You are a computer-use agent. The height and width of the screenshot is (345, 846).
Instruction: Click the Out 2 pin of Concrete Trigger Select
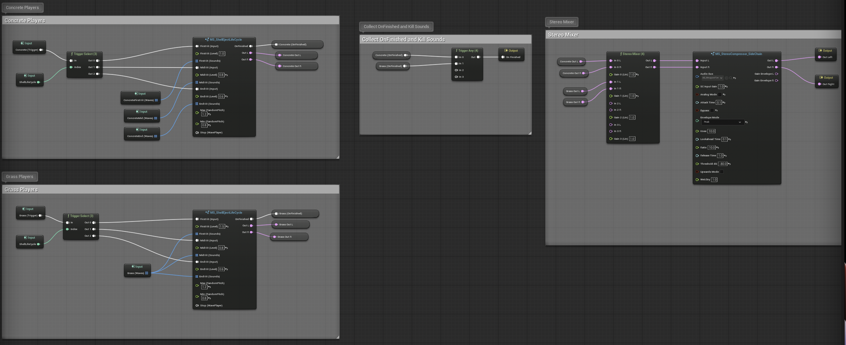(98, 74)
